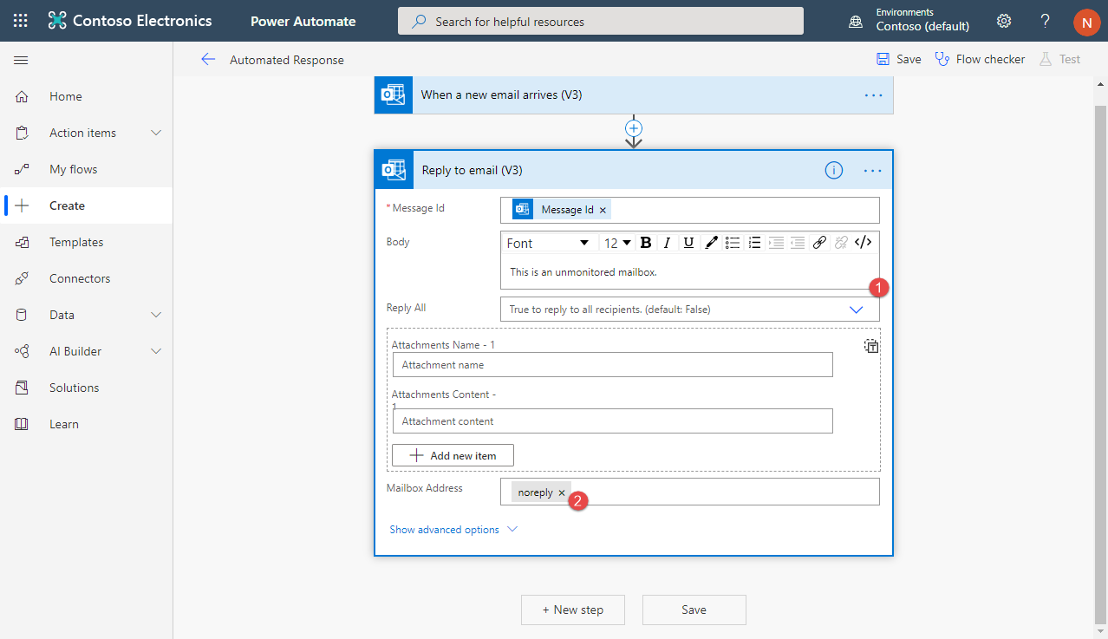Insert a hyperlink in Body
Screen dimensions: 1108x639
point(819,243)
